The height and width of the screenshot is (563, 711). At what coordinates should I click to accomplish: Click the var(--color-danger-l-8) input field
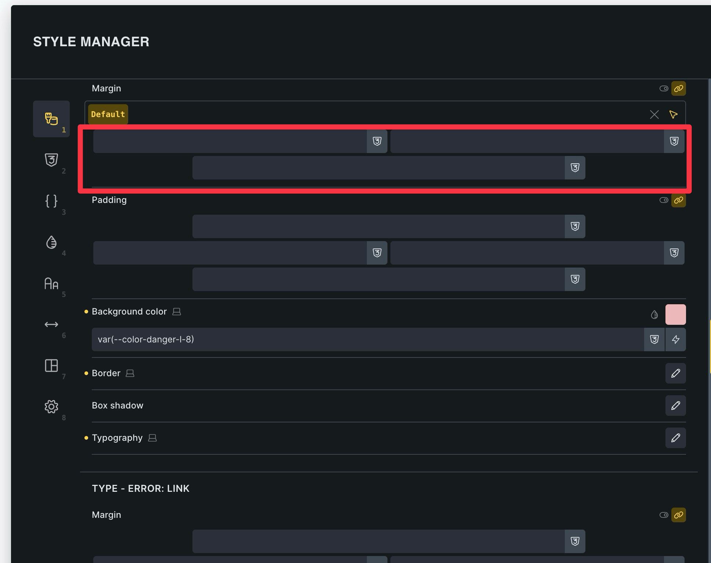coord(367,339)
